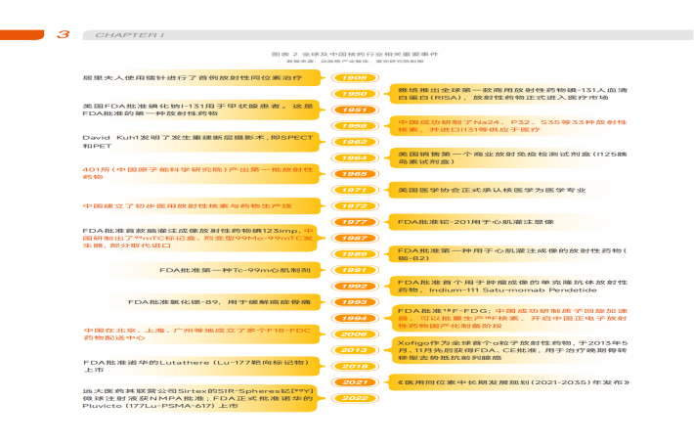Click the "居里夫人使用镭针" event text
The width and height of the screenshot is (694, 445).
(x=193, y=78)
